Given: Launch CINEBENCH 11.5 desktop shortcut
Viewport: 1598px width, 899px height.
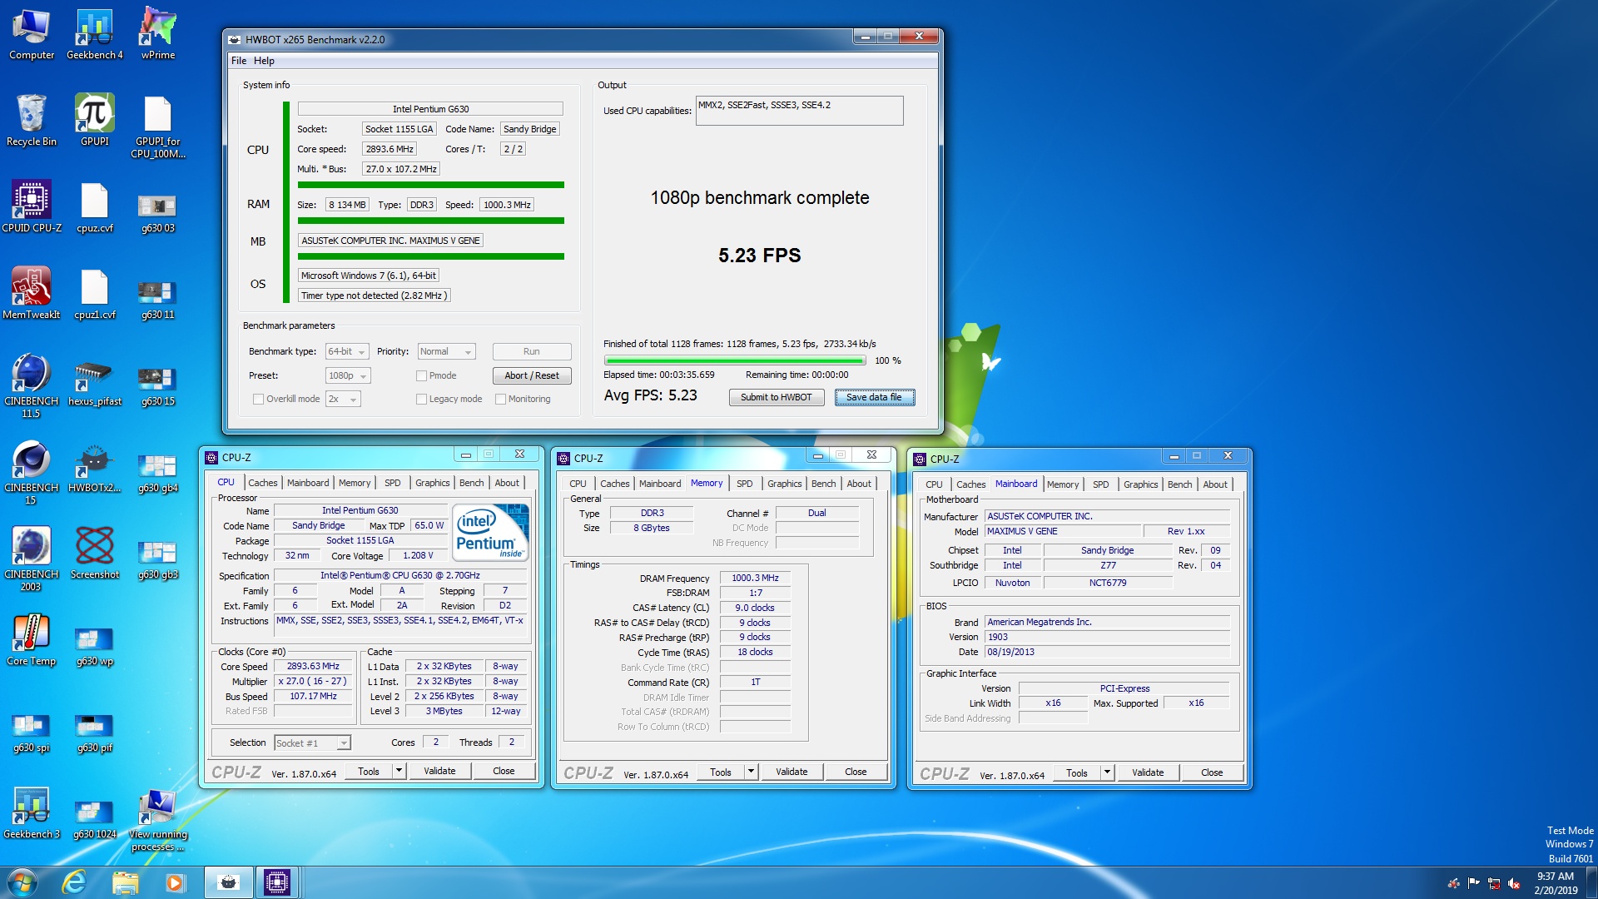Looking at the screenshot, I should pos(32,386).
